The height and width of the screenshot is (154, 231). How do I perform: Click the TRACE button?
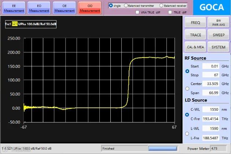[195, 35]
